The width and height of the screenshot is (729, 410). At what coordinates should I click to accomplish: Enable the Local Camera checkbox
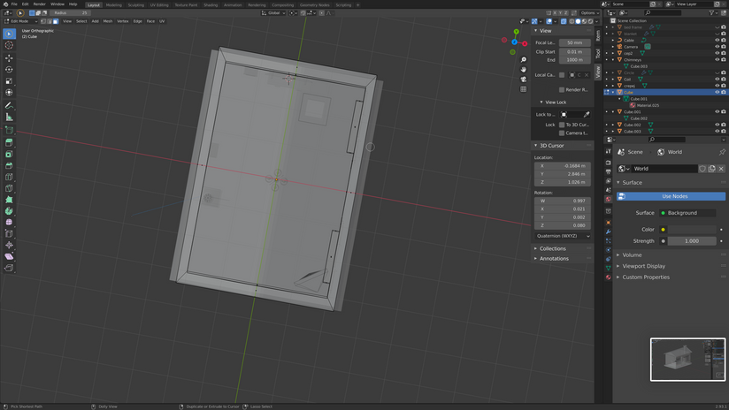562,75
